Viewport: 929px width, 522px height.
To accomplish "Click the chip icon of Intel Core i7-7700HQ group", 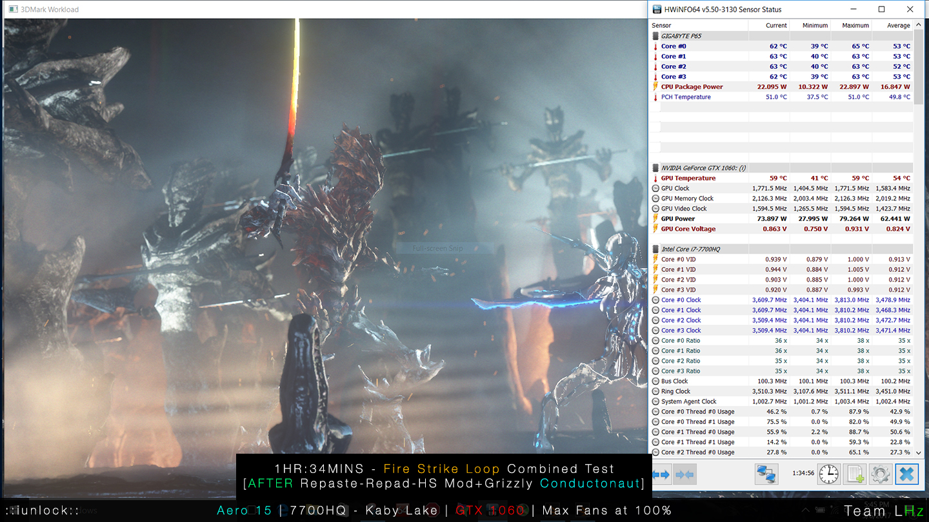I will click(655, 249).
